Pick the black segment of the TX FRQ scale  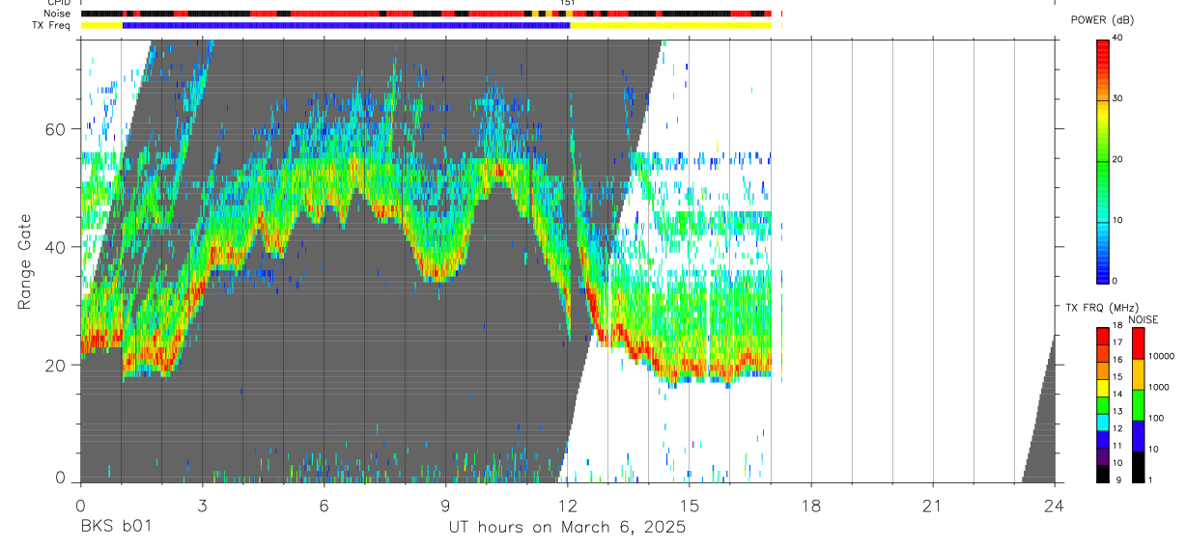[x=1103, y=474]
